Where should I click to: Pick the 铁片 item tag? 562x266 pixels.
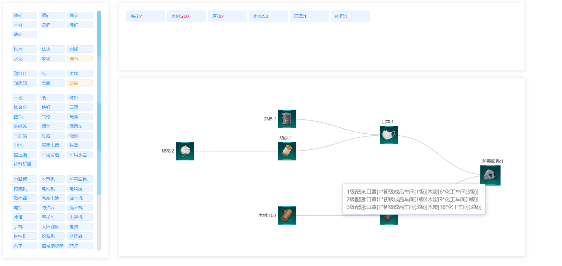[25, 49]
